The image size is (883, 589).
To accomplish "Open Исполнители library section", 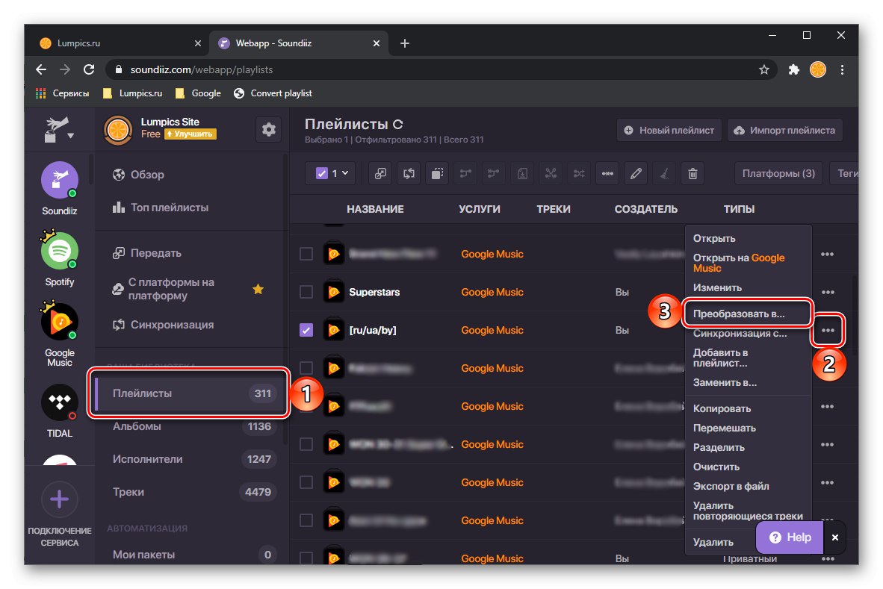I will click(191, 459).
